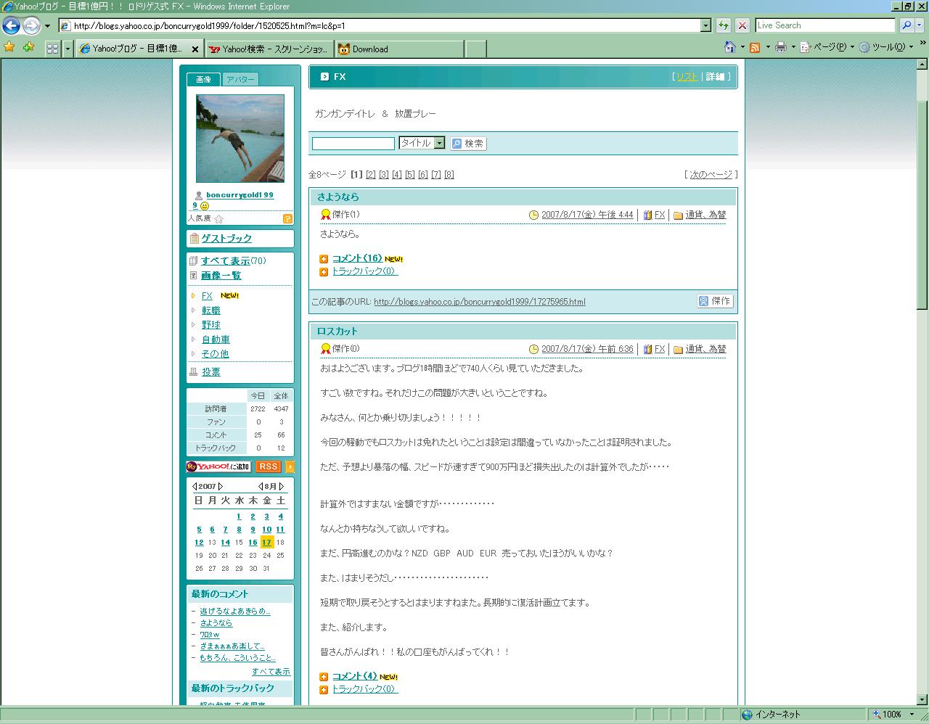Open the タイトル search type dropdown
The image size is (929, 724).
tap(439, 144)
